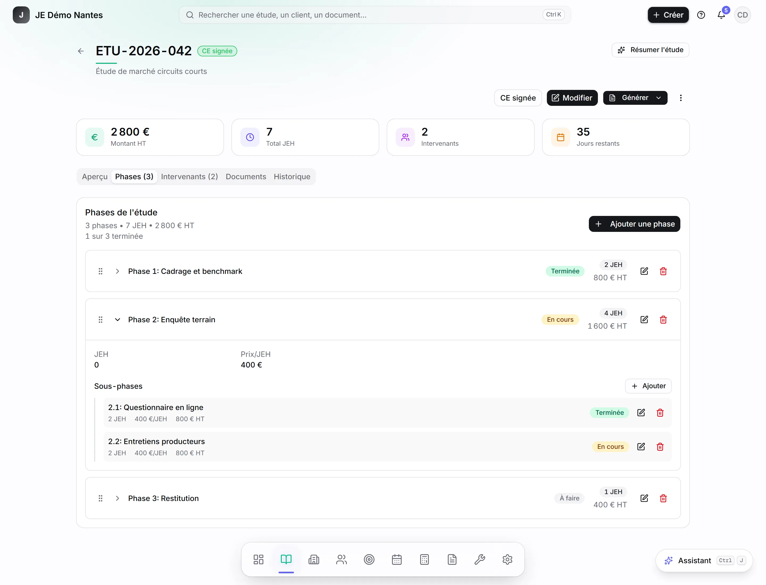The height and width of the screenshot is (585, 766).
Task: Click the "Étude de marché circuits courts" subtitle
Action: click(151, 71)
